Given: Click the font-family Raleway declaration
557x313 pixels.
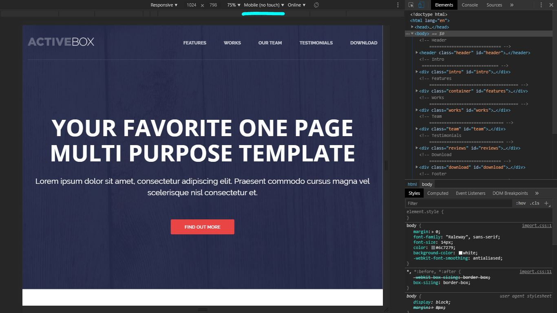Looking at the screenshot, I should (457, 237).
